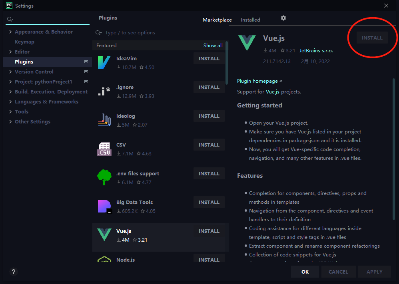Click the Node.js plugin icon

104,259
